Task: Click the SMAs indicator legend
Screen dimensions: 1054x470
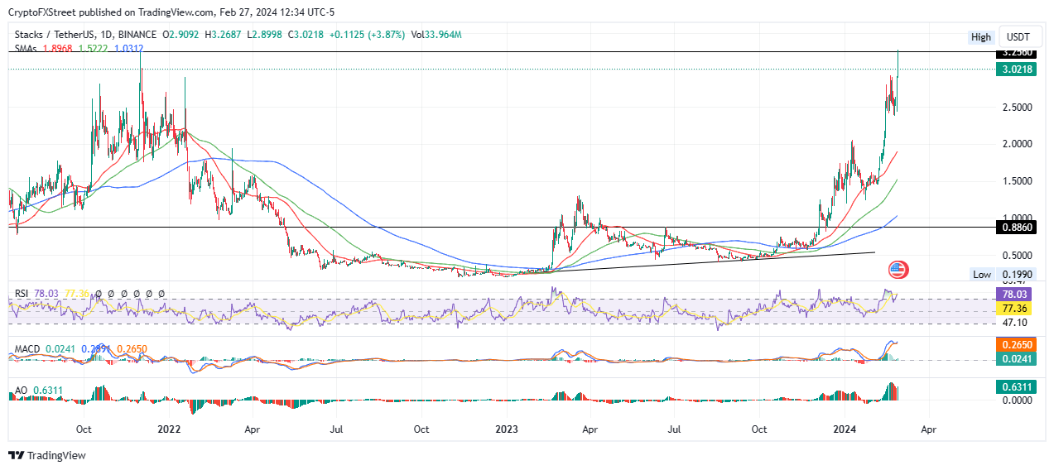Action: tap(26, 49)
